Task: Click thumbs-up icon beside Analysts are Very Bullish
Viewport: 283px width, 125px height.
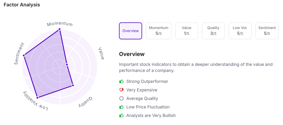Action: (121, 116)
